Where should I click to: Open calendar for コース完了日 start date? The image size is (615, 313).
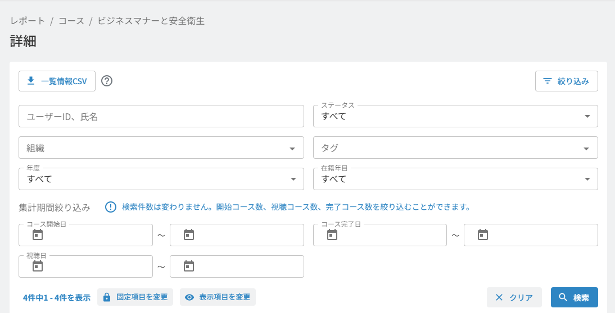click(332, 234)
